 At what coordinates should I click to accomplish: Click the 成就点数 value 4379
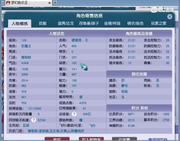coord(83,103)
